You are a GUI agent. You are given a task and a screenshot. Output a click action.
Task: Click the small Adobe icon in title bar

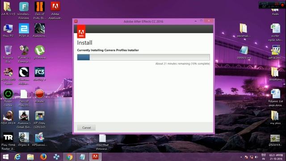[76, 21]
